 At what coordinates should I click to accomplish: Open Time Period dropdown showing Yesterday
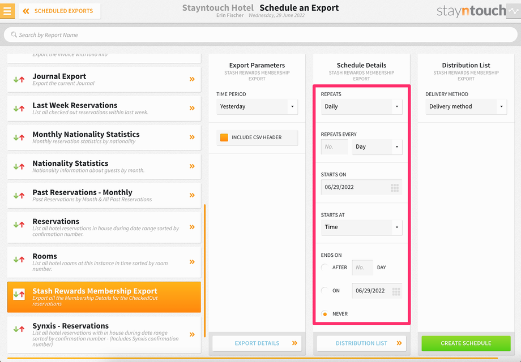tap(257, 106)
